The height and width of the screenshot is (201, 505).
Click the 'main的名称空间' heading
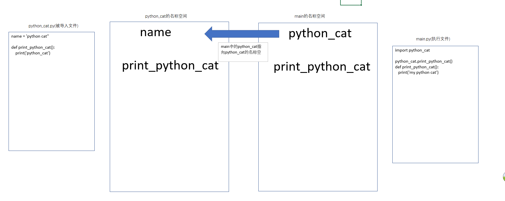click(x=310, y=16)
